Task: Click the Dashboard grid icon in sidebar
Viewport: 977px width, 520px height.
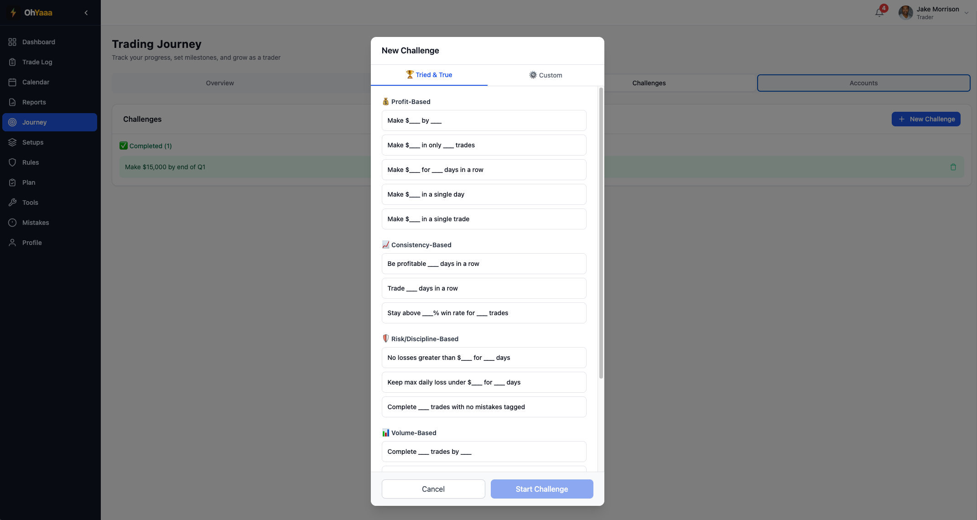Action: (x=12, y=42)
